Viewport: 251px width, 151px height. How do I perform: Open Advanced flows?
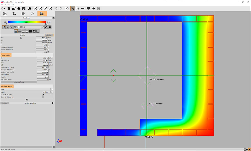click(x=19, y=82)
